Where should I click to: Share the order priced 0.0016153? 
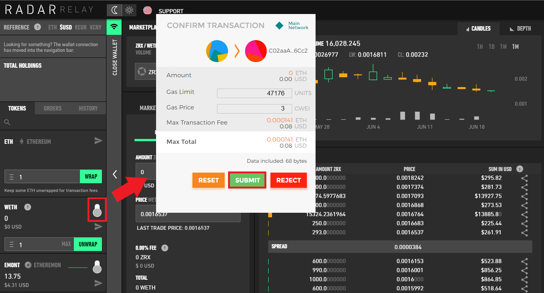click(524, 261)
